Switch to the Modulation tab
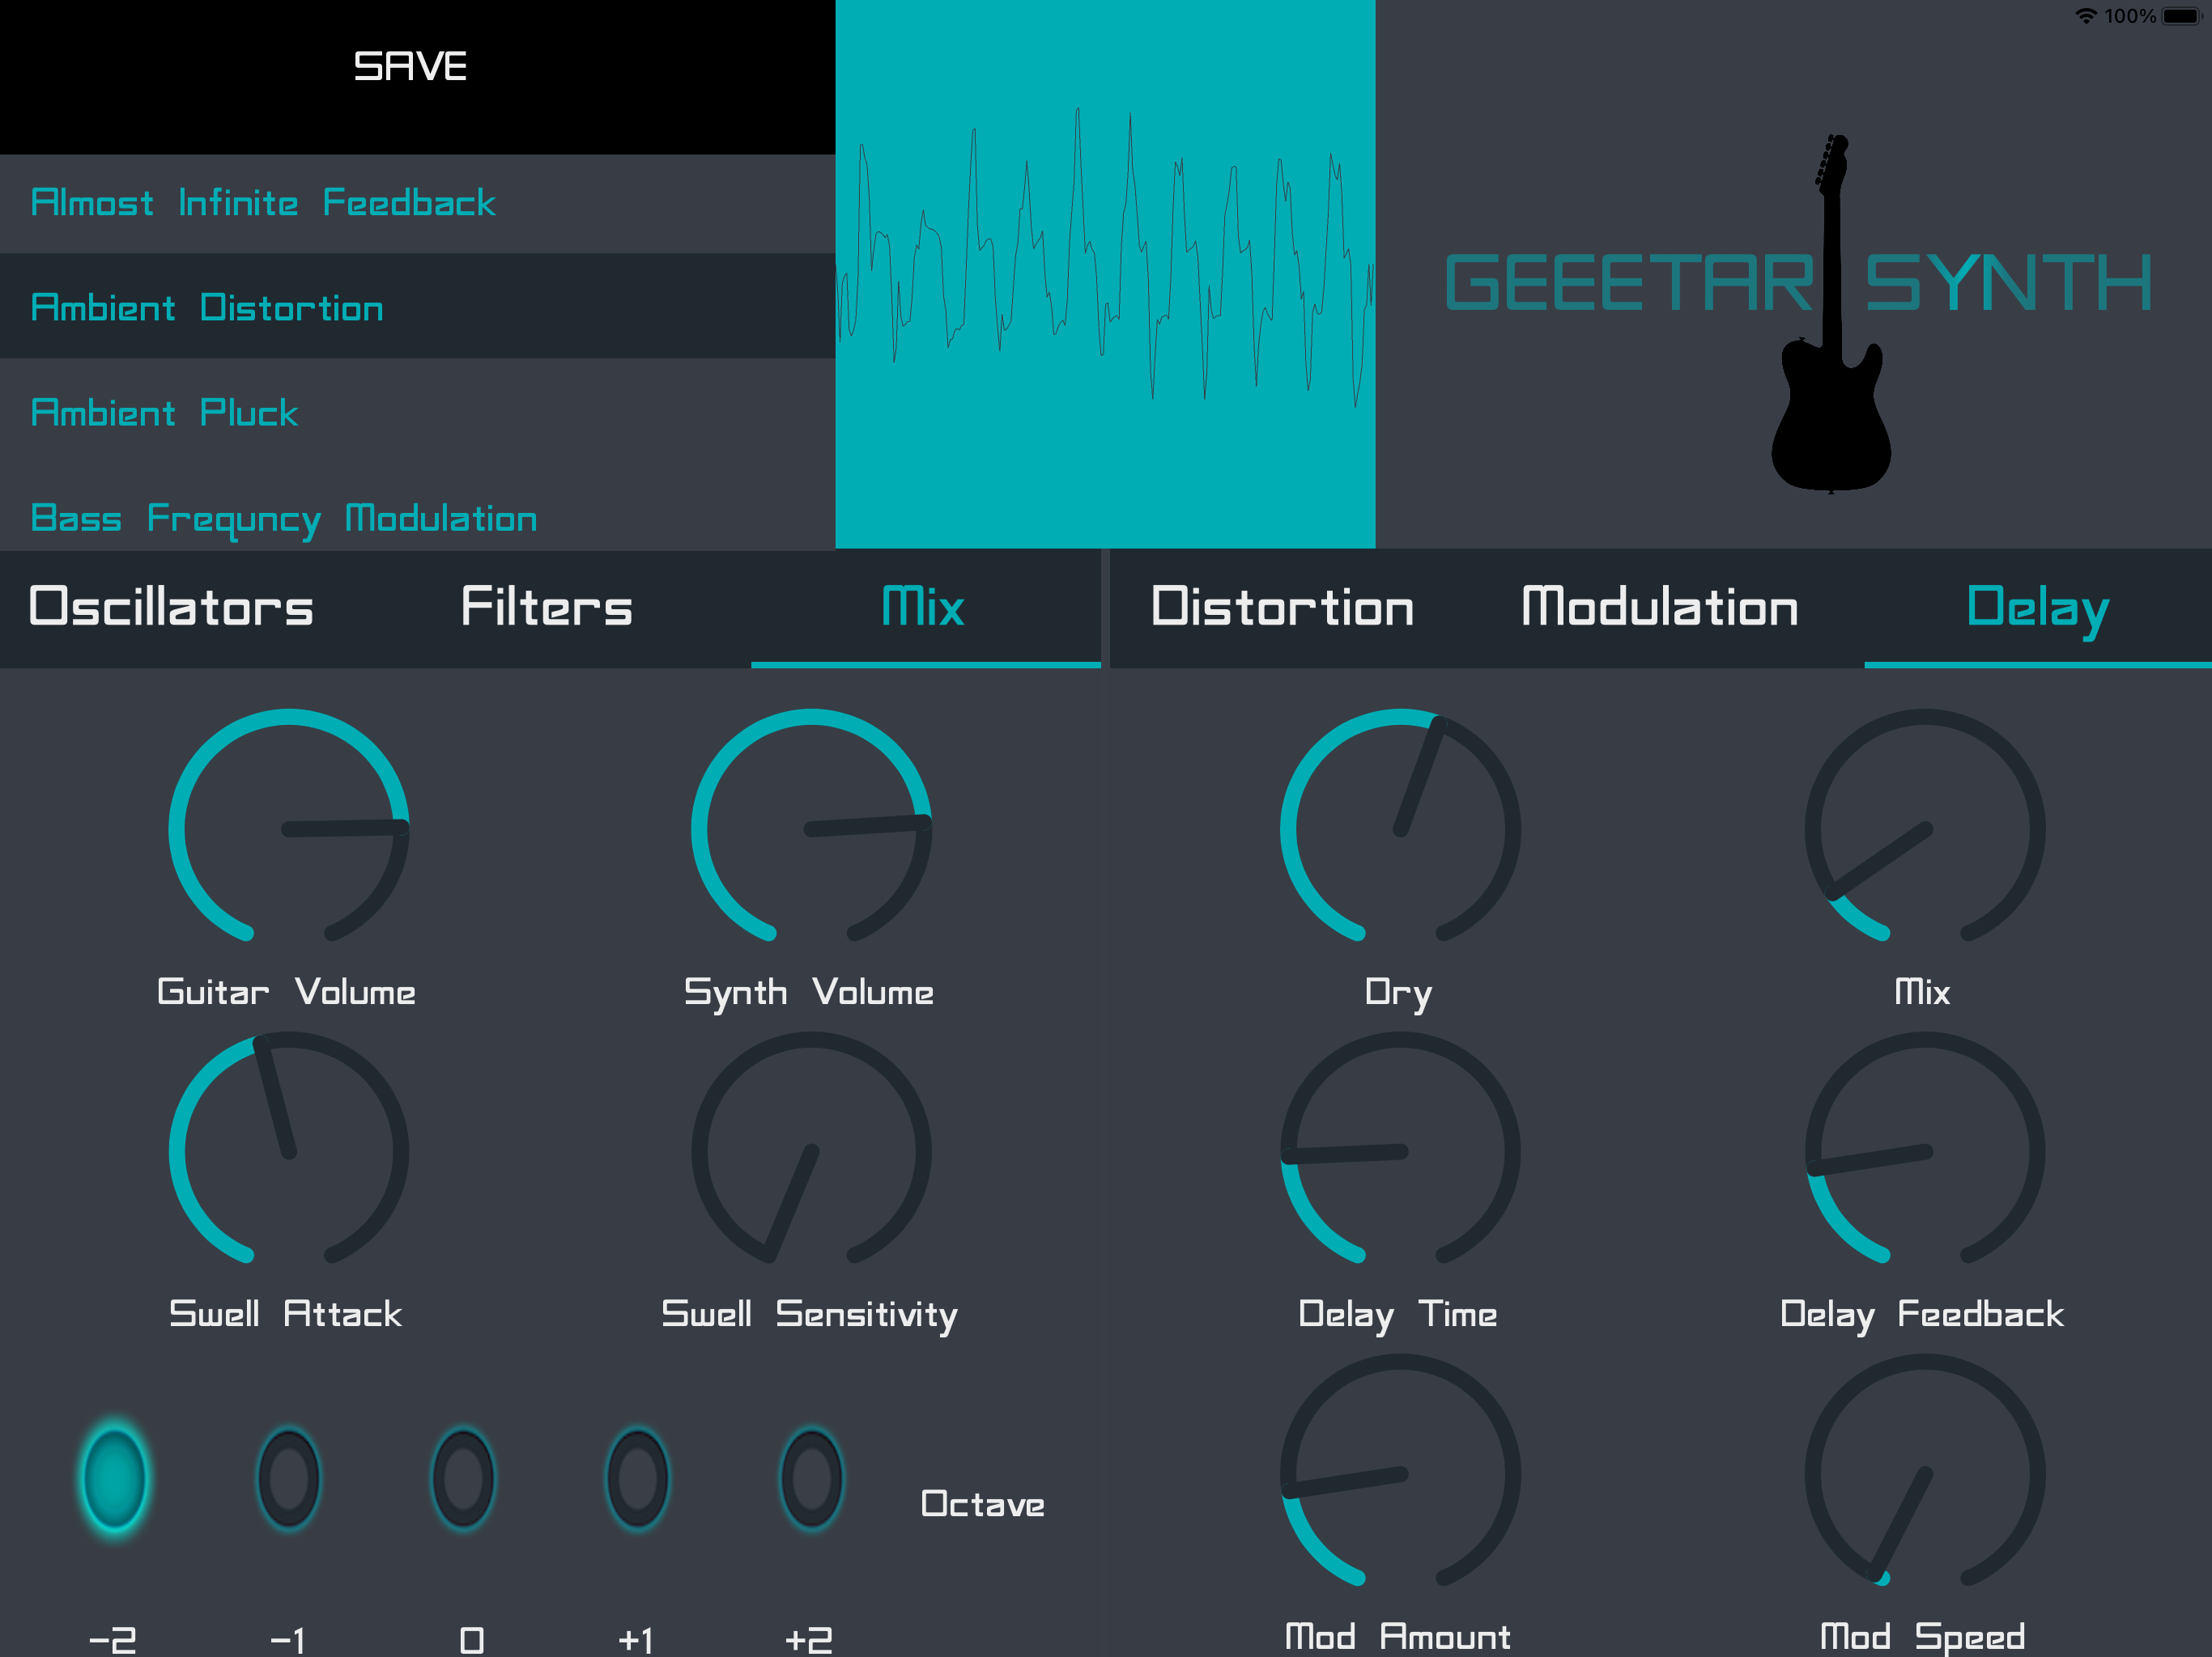 tap(1660, 608)
